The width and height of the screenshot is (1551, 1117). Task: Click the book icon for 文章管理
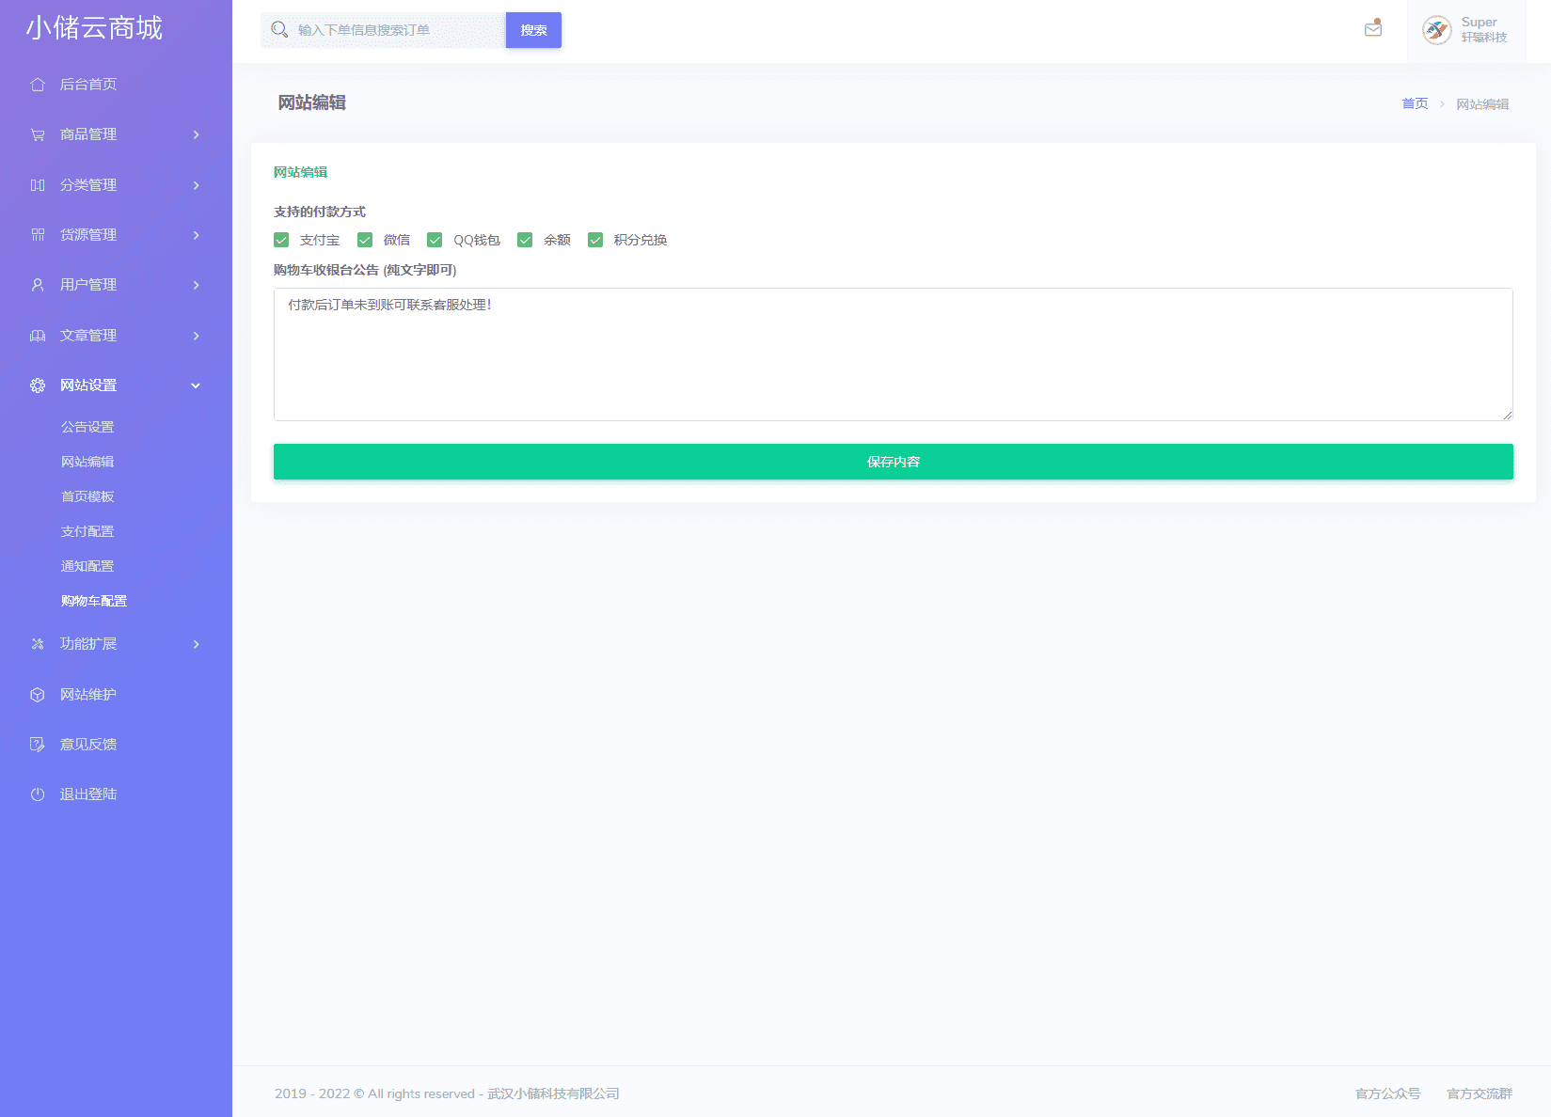[x=38, y=336]
